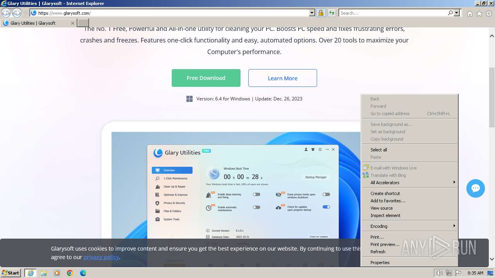The width and height of the screenshot is (495, 278).
Task: Choose Properties in context menu
Action: [x=409, y=263]
